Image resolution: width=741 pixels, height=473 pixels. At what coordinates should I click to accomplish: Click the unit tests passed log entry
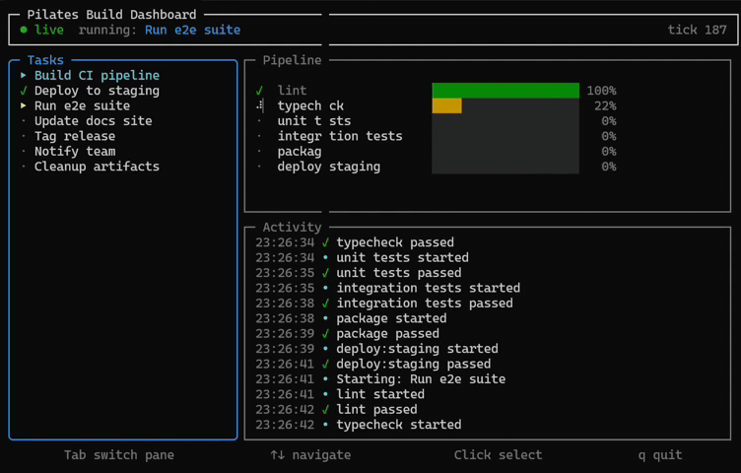click(x=359, y=273)
